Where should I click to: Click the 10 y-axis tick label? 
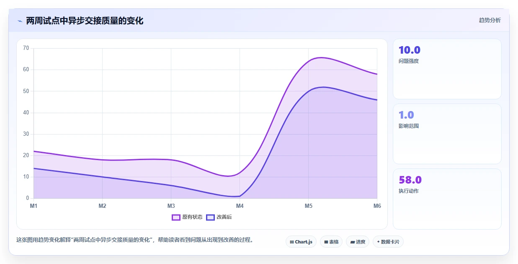[x=26, y=177]
